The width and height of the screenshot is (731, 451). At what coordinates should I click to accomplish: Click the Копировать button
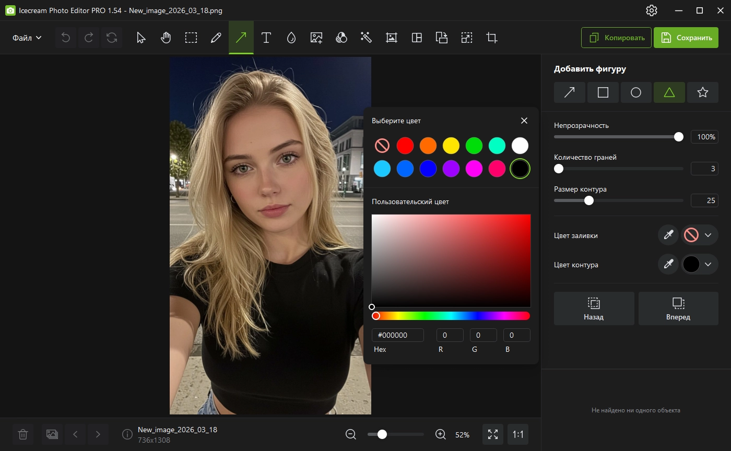pos(616,38)
